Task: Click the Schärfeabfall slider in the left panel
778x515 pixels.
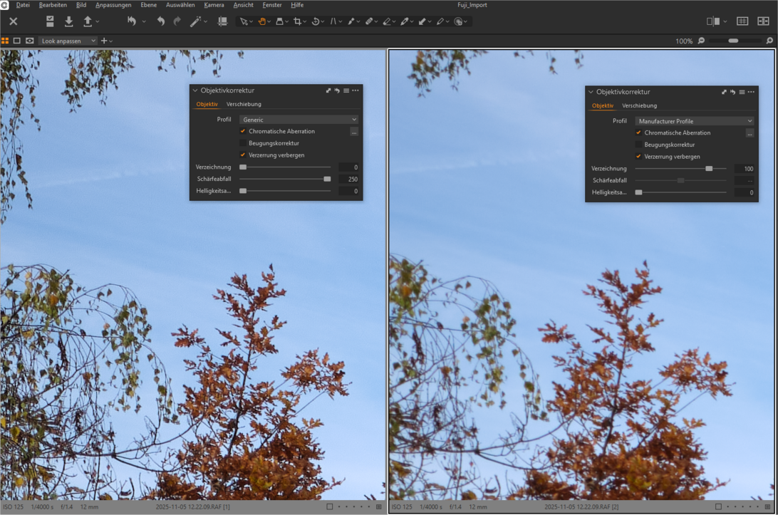Action: pyautogui.click(x=285, y=179)
